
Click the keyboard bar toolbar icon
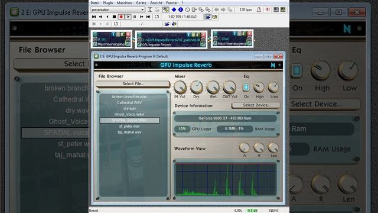point(276,9)
